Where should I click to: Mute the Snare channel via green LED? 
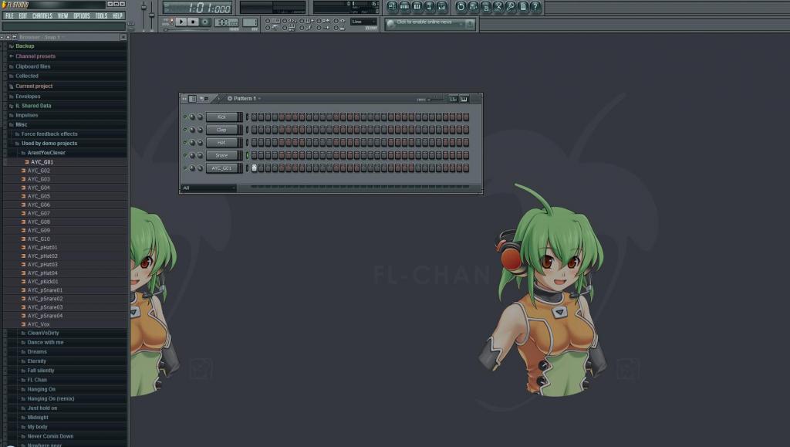(x=185, y=155)
